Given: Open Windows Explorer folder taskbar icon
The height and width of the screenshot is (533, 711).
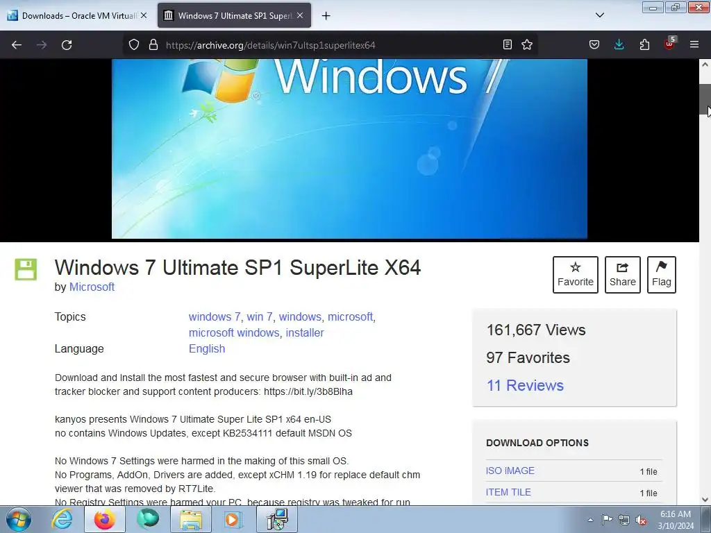Looking at the screenshot, I should [191, 519].
